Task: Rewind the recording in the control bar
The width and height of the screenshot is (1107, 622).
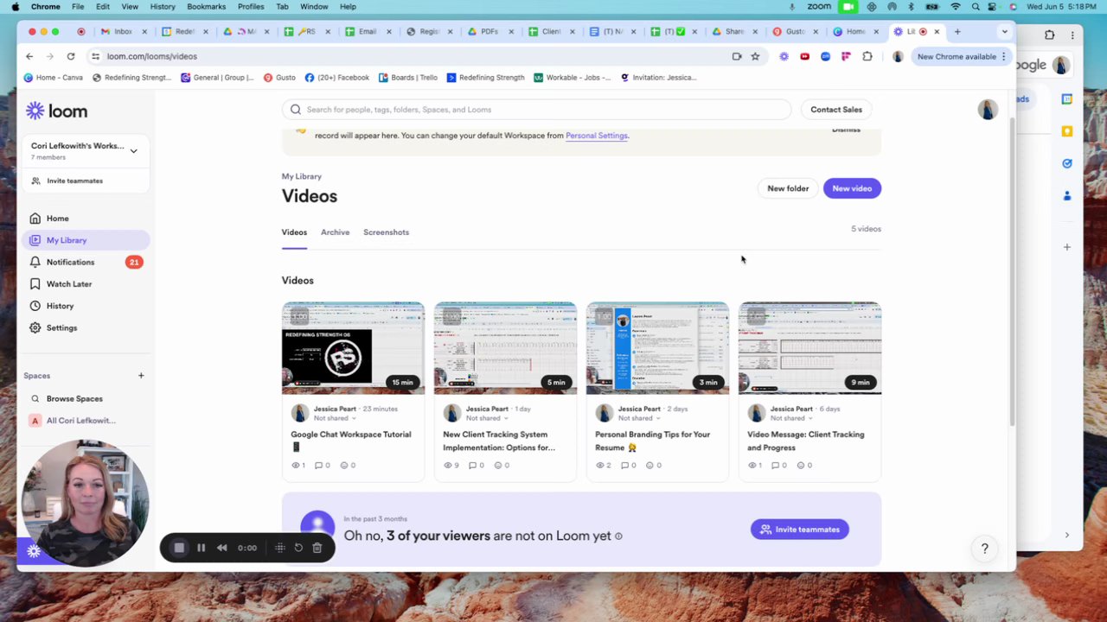Action: [x=222, y=548]
